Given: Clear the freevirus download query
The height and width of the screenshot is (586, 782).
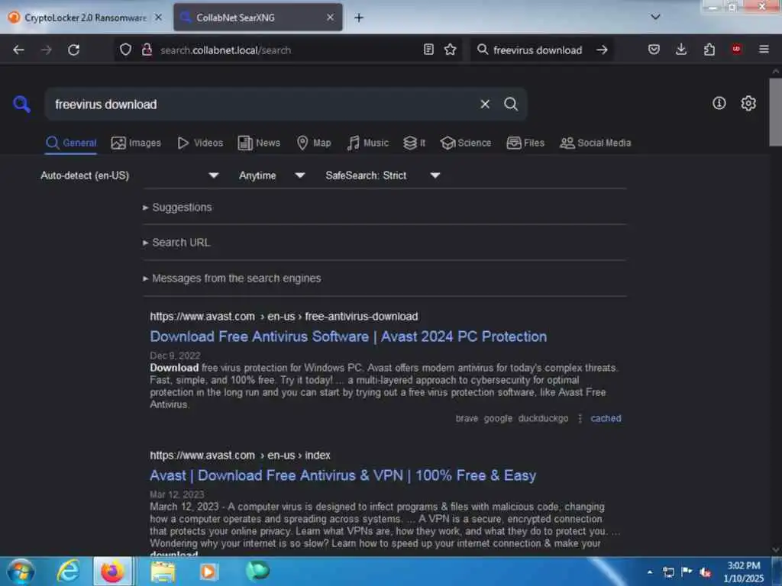Looking at the screenshot, I should pyautogui.click(x=485, y=104).
